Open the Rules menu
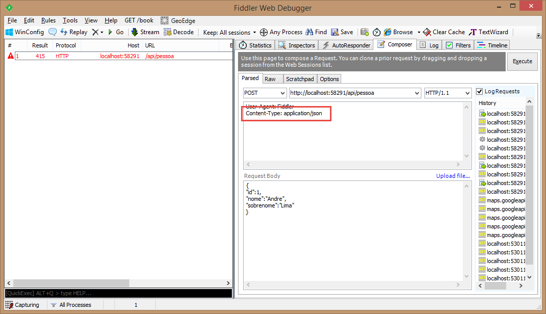The image size is (546, 314). [x=49, y=20]
